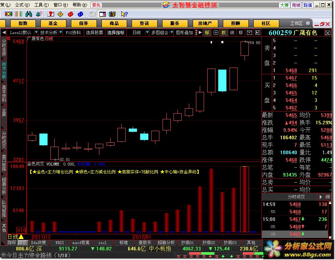Image resolution: width=335 pixels, height=260 pixels.
Task: Open the 投顾 section button
Action: tap(235, 23)
